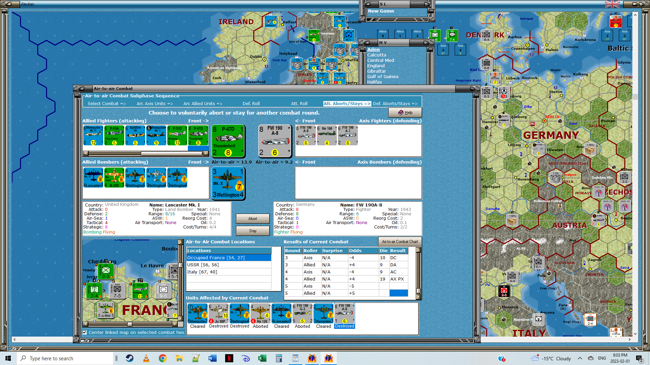
Task: Click the 9-5 armor counter on linked minimap
Action: 163,291
